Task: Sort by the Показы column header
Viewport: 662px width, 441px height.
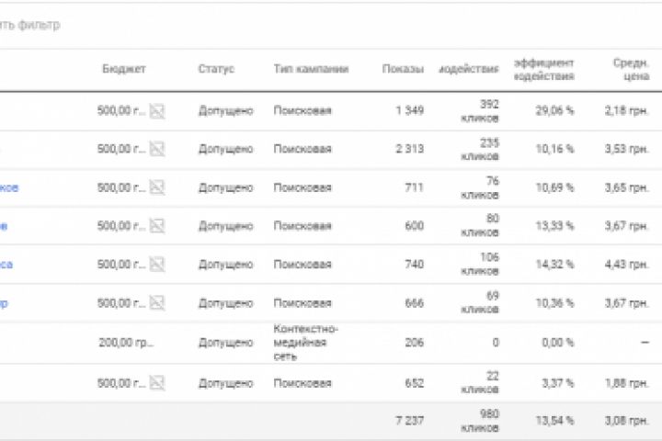Action: [x=403, y=70]
